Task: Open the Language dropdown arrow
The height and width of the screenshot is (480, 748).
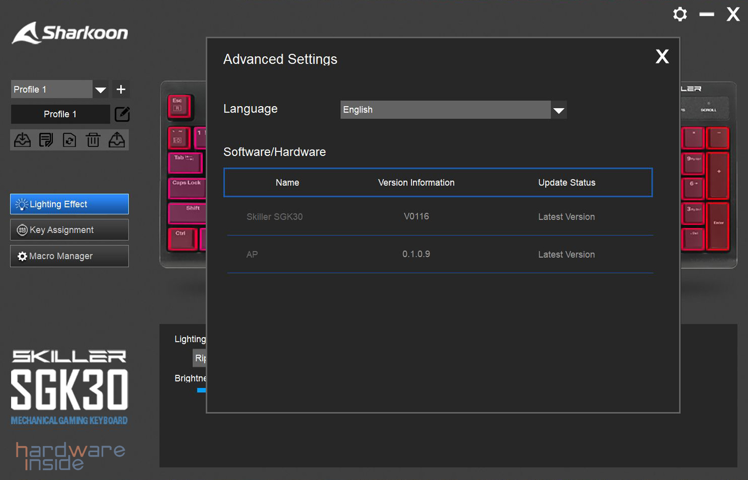Action: coord(559,110)
